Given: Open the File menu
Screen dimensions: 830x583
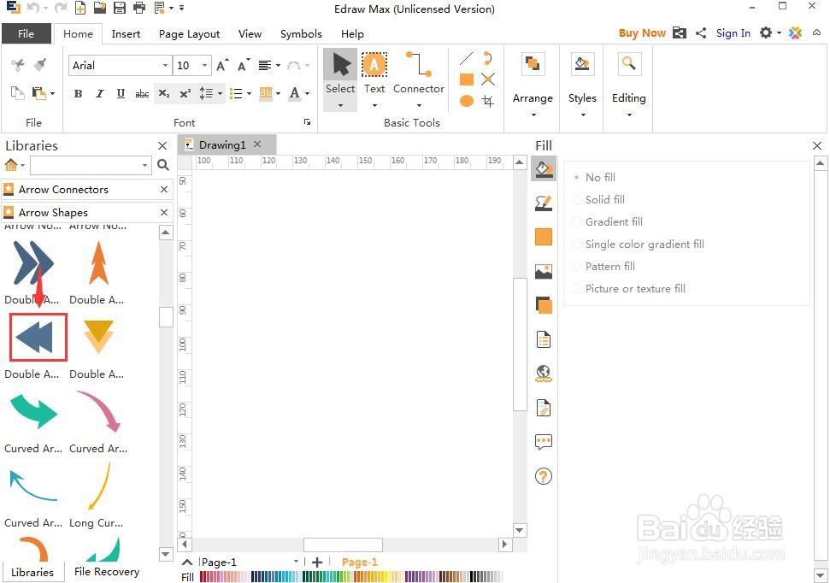Looking at the screenshot, I should (26, 34).
